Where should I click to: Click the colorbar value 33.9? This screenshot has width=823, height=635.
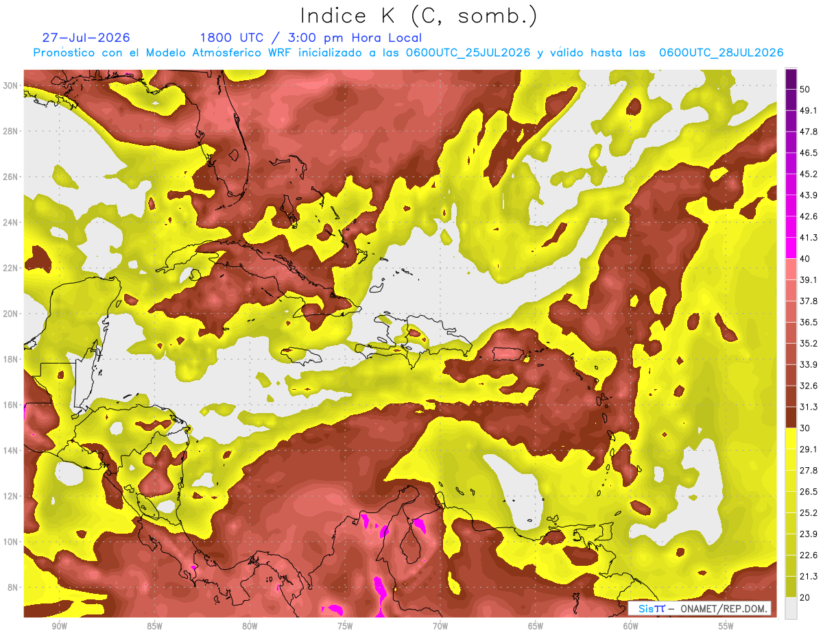pos(809,364)
